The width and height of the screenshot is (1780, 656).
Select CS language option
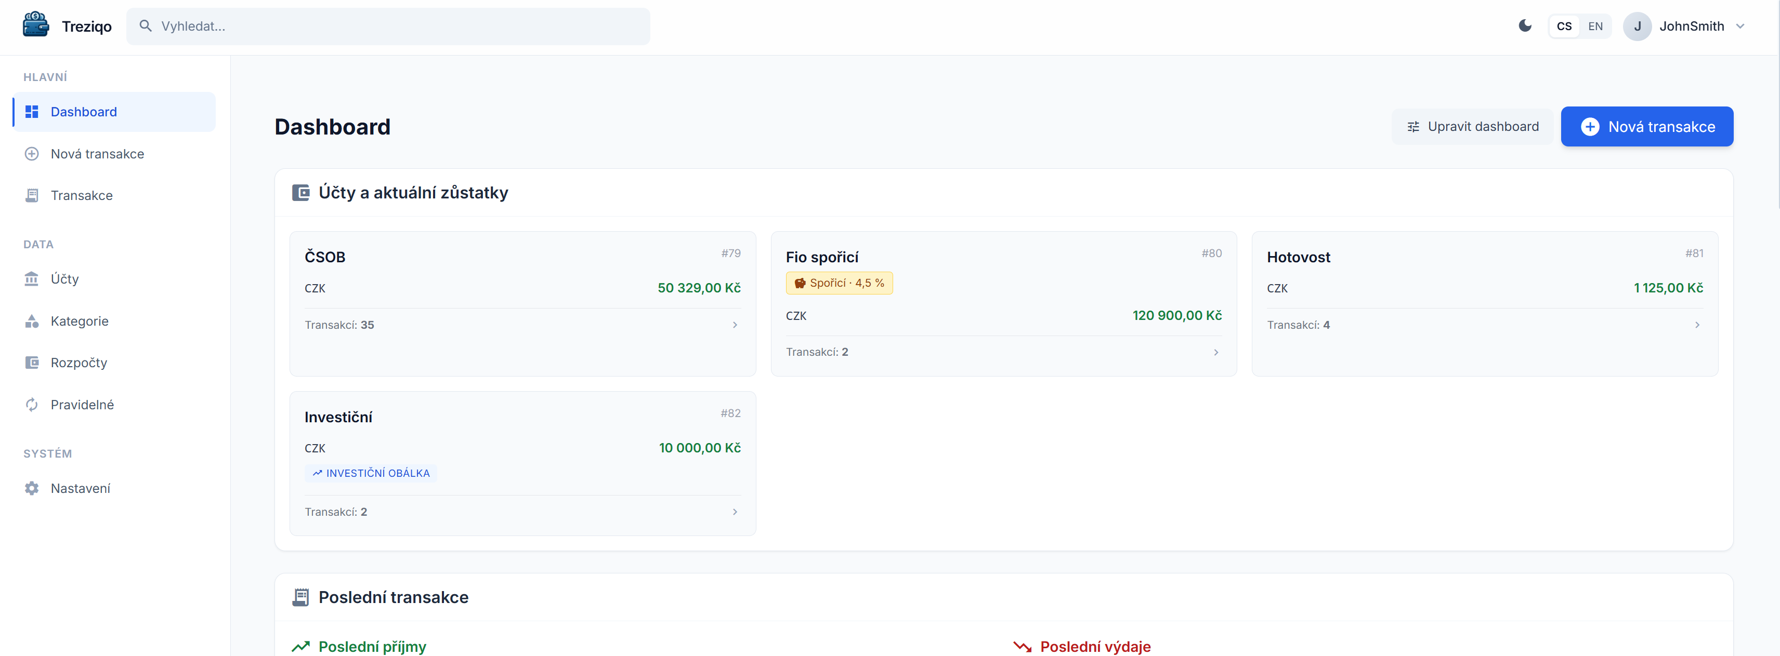pyautogui.click(x=1564, y=26)
